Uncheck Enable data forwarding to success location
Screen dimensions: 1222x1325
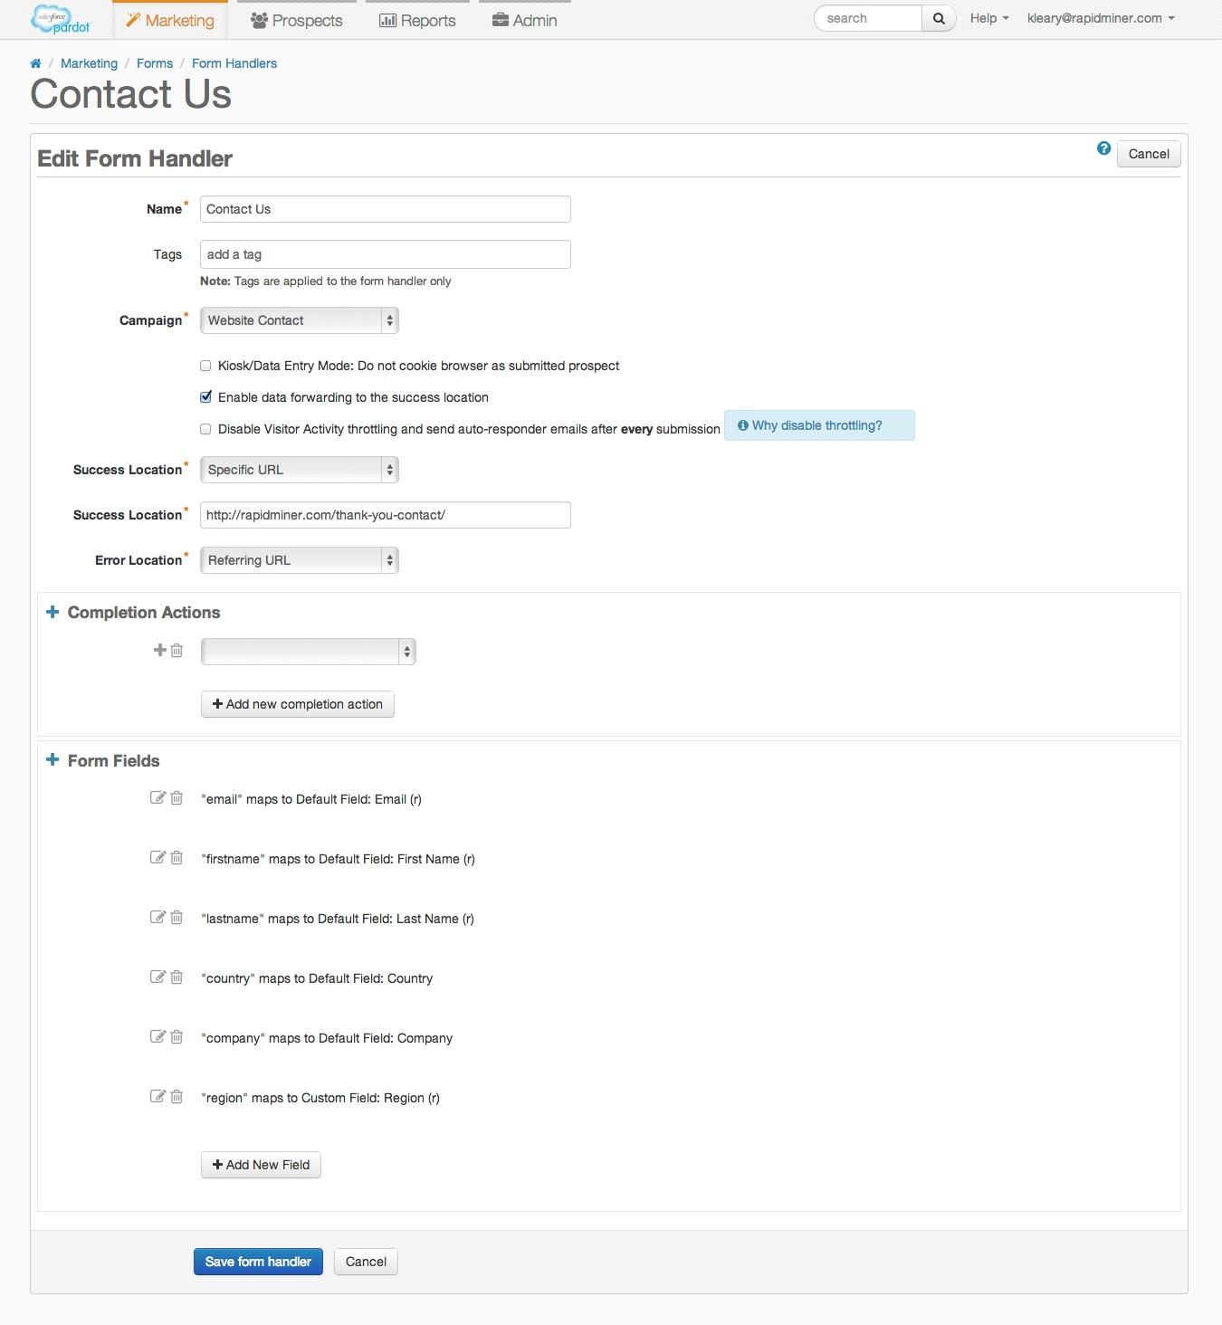pos(205,397)
